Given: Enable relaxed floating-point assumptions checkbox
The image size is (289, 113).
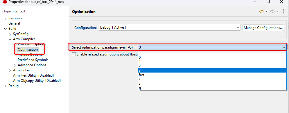Looking at the screenshot, I should (74, 54).
